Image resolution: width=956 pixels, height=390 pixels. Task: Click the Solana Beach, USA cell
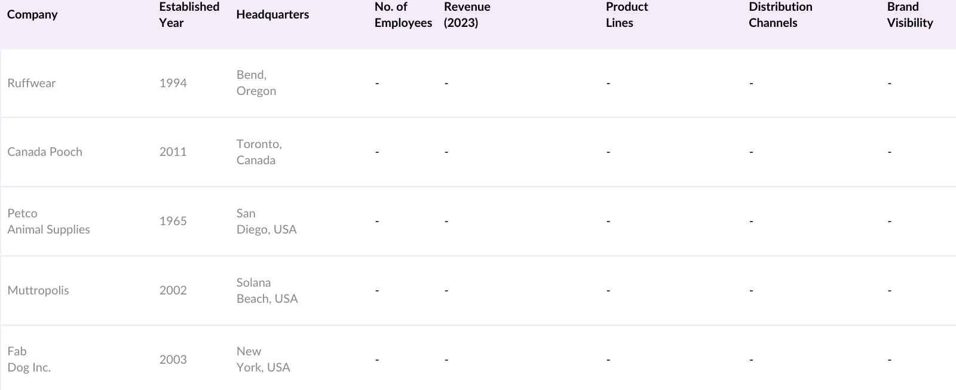click(x=266, y=290)
